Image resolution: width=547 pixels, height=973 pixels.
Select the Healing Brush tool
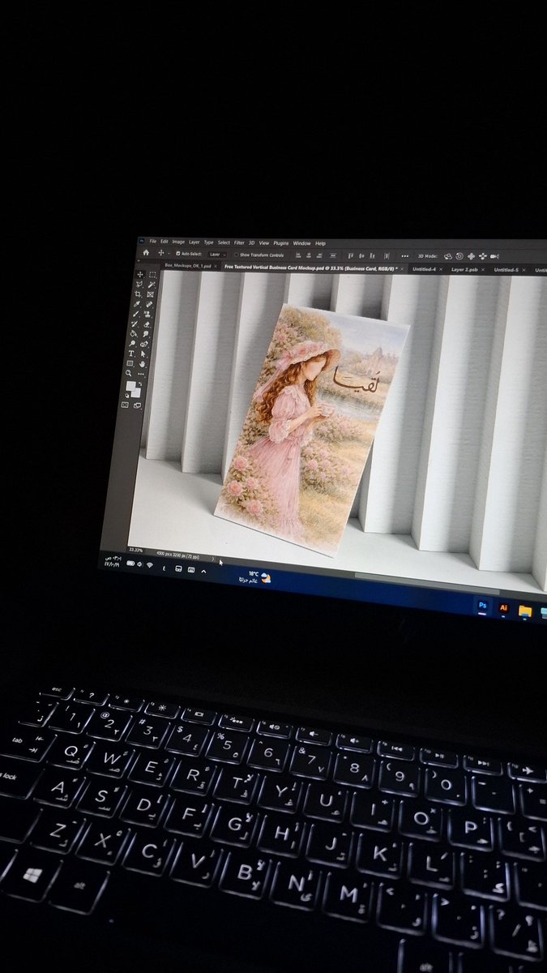point(149,304)
